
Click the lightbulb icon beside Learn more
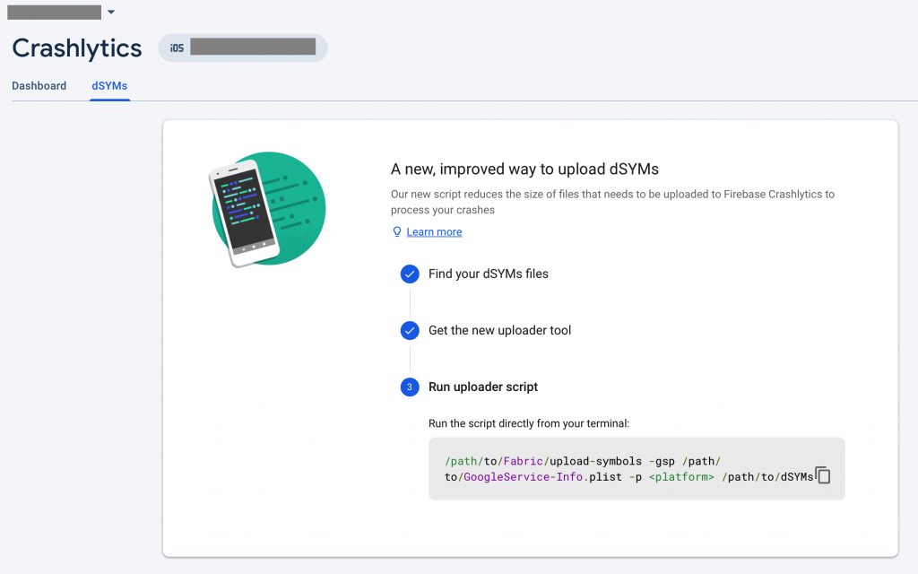pos(397,232)
